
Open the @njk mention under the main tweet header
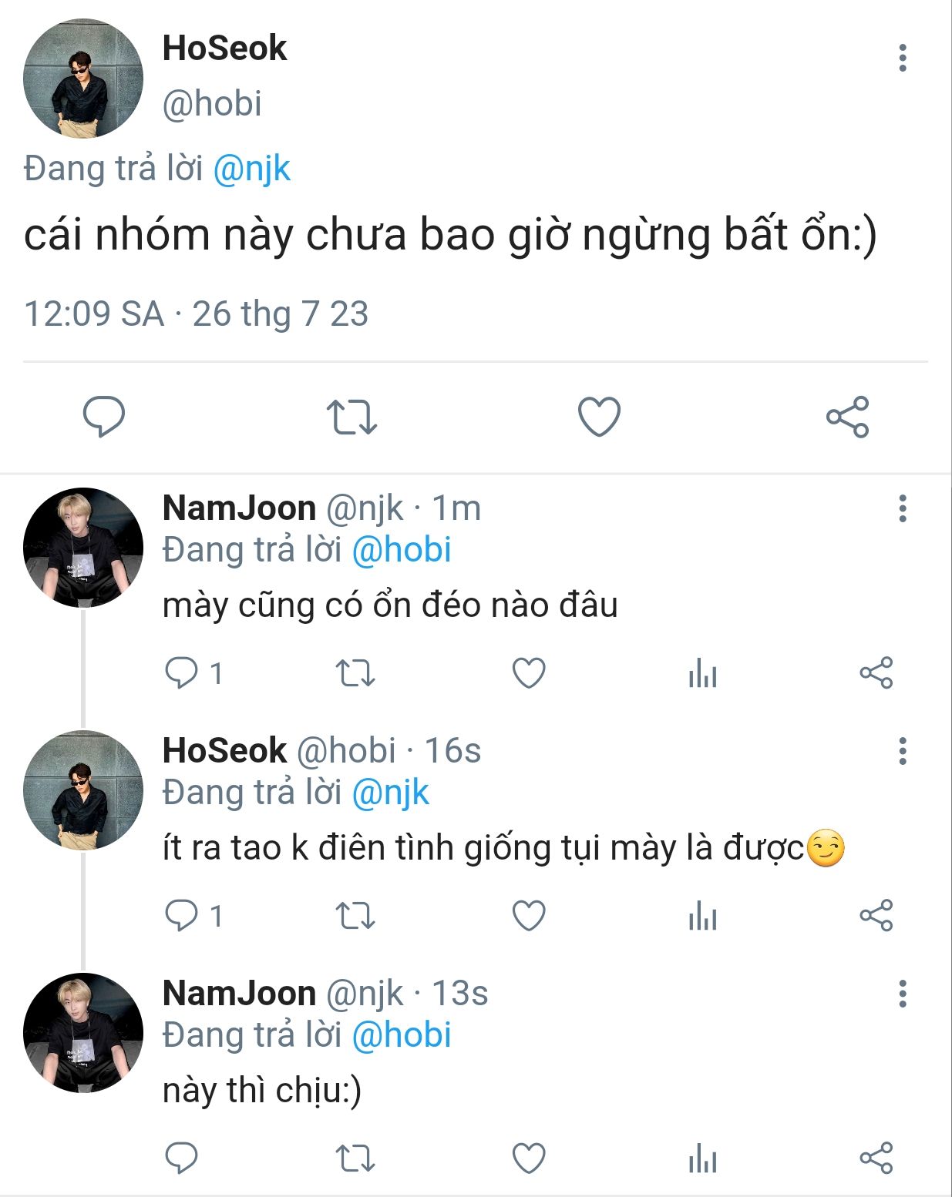251,169
